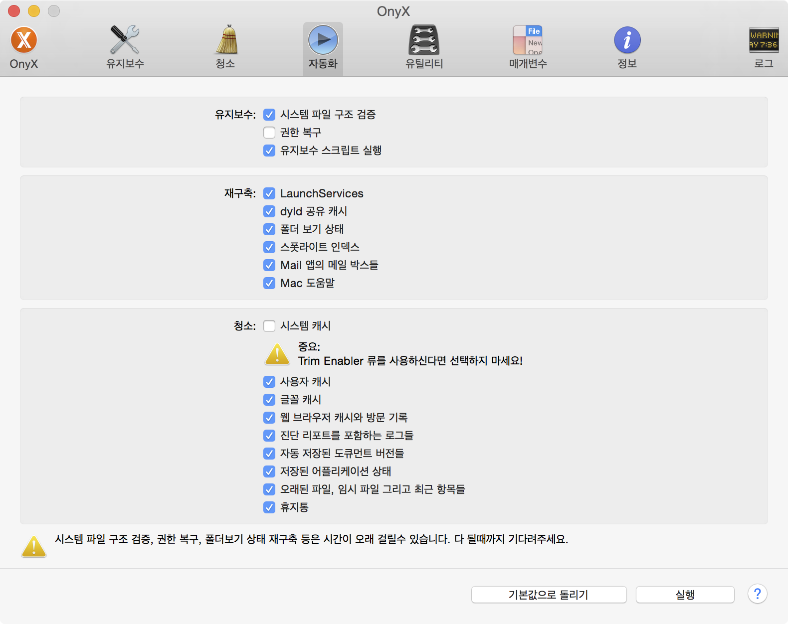
Task: Open the 매개변수 parameters icon
Action: [528, 41]
